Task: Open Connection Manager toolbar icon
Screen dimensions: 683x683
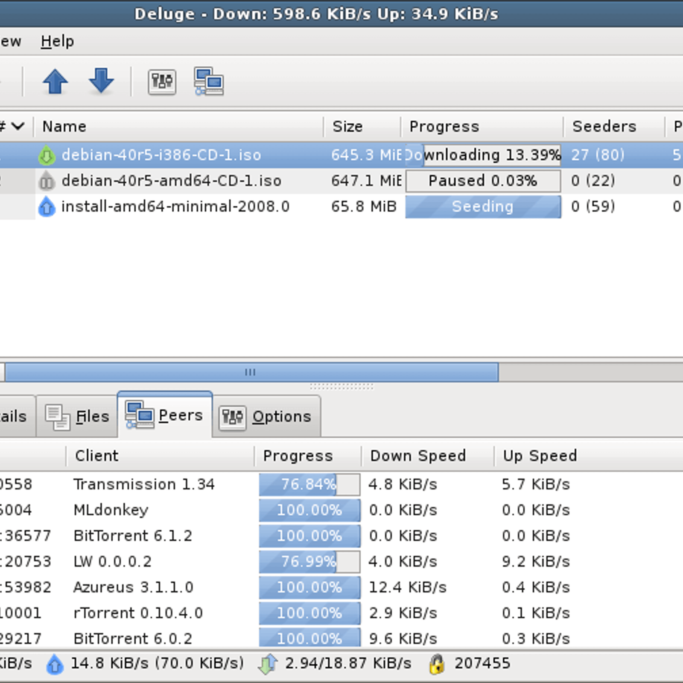Action: click(209, 81)
